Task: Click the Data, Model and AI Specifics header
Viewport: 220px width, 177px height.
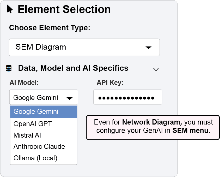Action: [x=73, y=68]
